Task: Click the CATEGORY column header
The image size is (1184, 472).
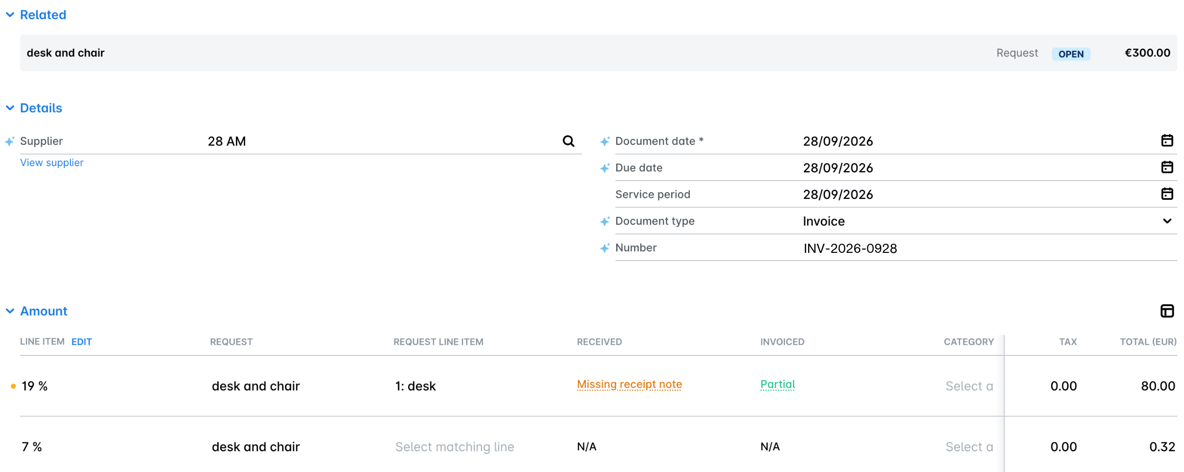Action: point(968,342)
